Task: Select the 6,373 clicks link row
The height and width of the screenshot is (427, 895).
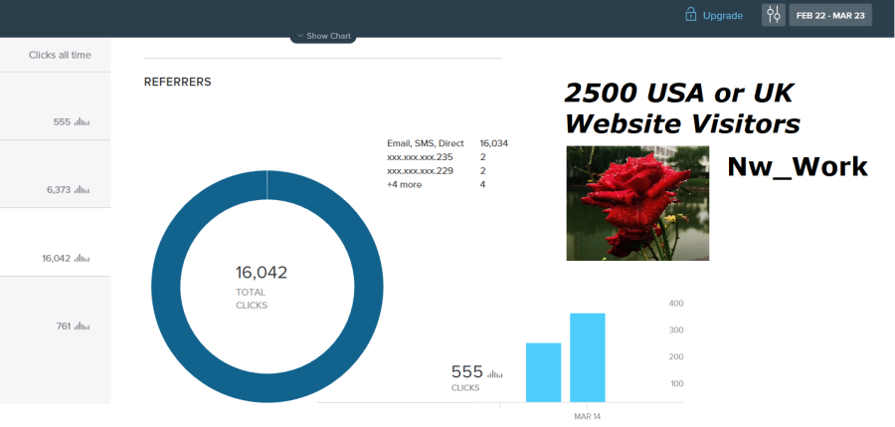Action: pos(55,174)
